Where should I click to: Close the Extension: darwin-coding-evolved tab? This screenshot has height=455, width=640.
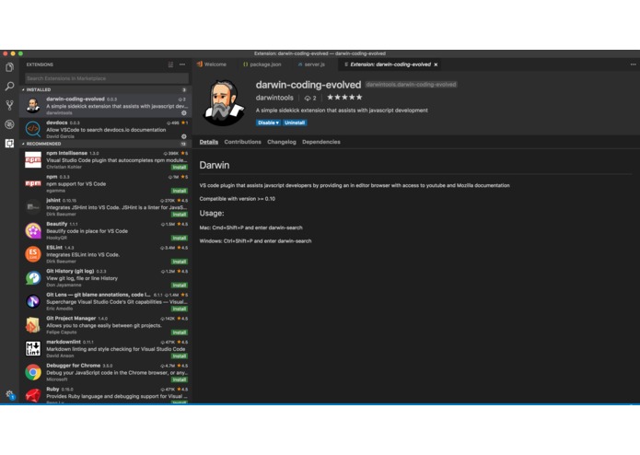coord(436,64)
